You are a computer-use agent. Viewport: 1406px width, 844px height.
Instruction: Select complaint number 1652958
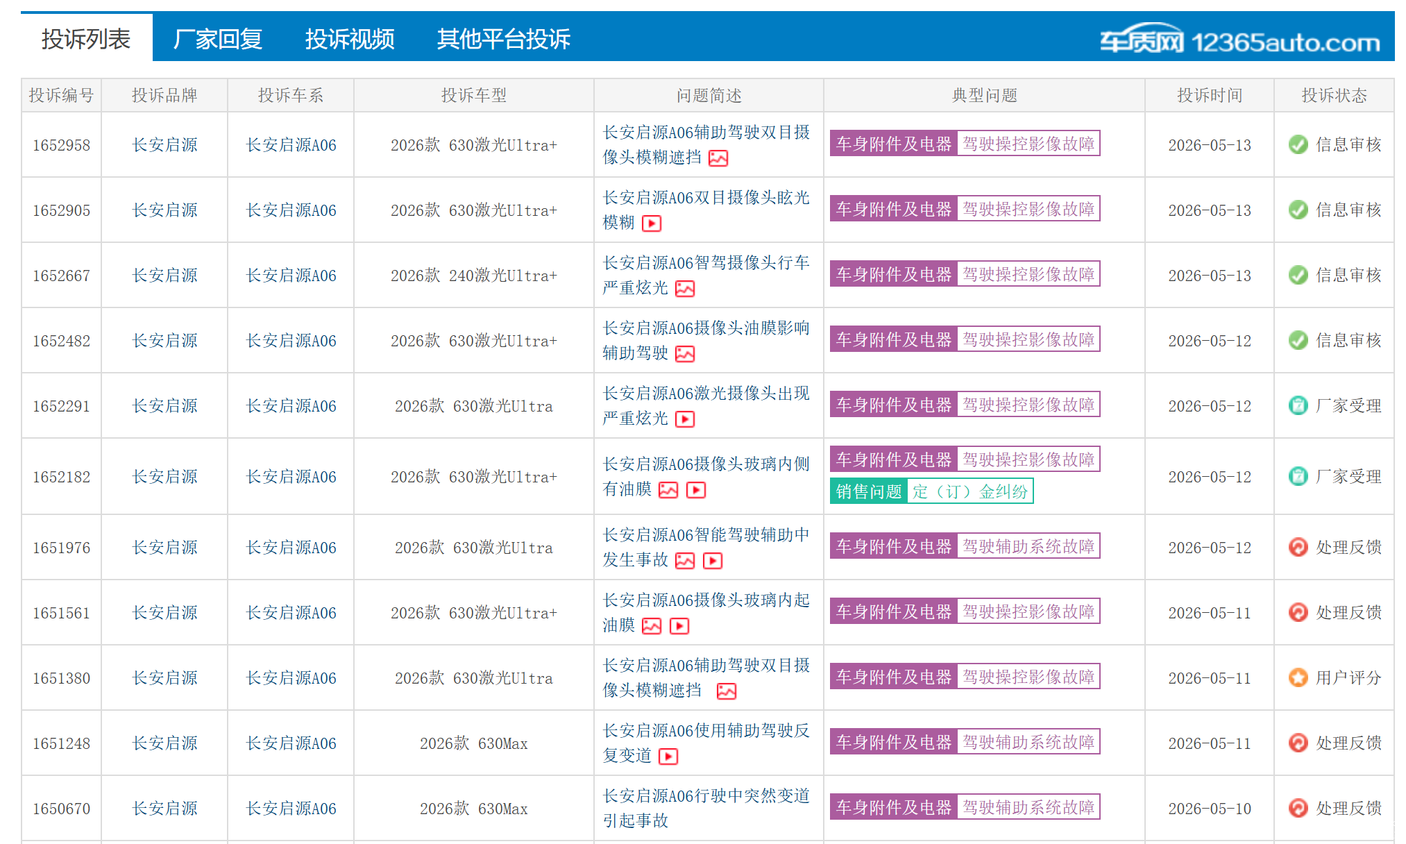61,145
